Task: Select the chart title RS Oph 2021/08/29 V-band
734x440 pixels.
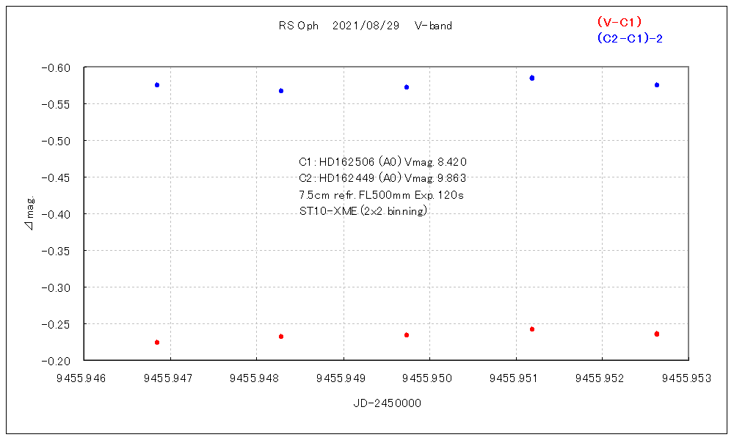Action: (365, 26)
